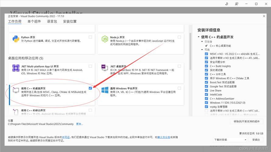This screenshot has height=152, width=271.
Task: Check the 通用 Windows 平台开发 checkbox
Action: click(179, 88)
